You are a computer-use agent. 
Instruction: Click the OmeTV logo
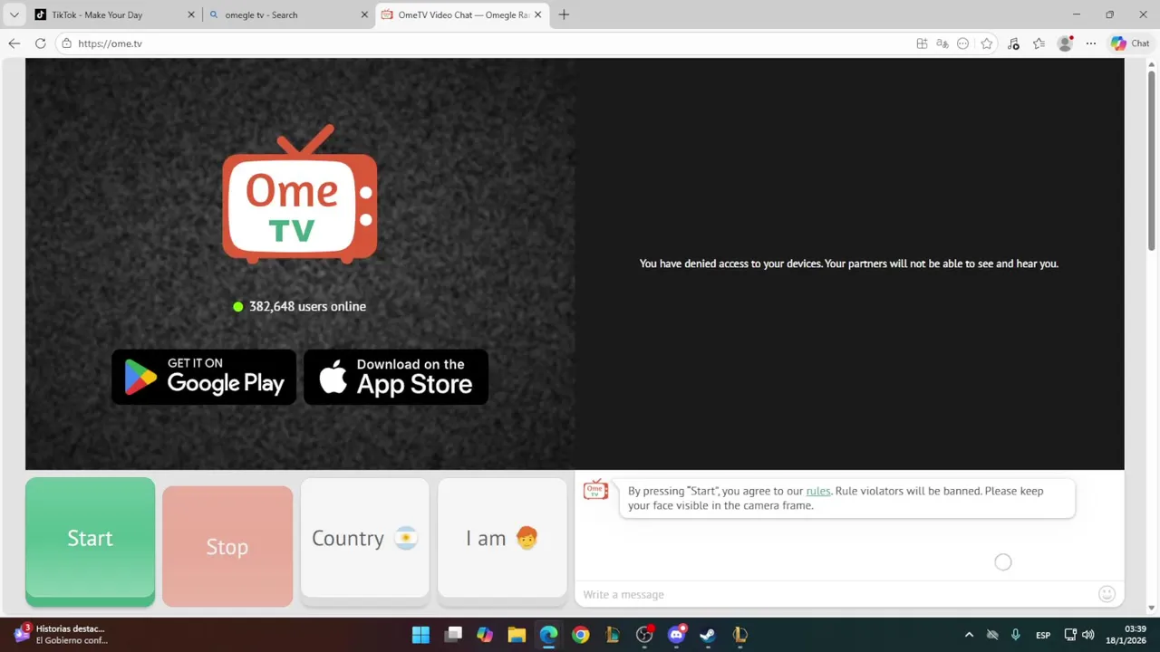[x=300, y=195]
